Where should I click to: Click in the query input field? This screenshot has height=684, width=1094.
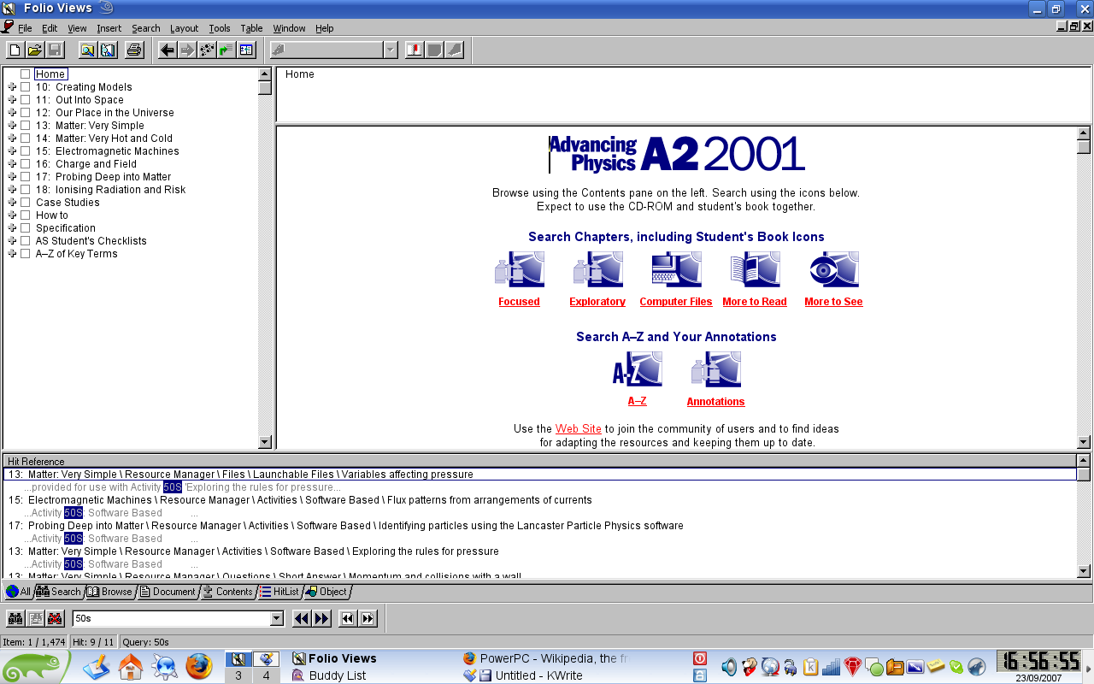click(x=171, y=618)
